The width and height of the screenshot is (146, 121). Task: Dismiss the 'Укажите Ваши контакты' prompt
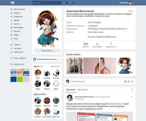[60, 59]
